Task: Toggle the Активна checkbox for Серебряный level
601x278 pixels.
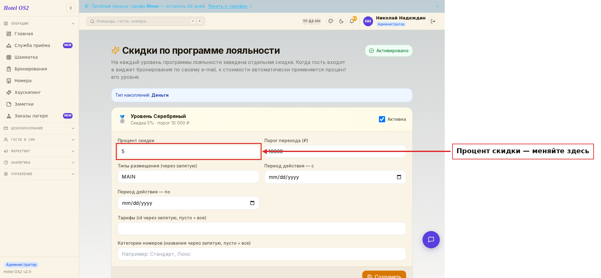Action: pyautogui.click(x=382, y=119)
